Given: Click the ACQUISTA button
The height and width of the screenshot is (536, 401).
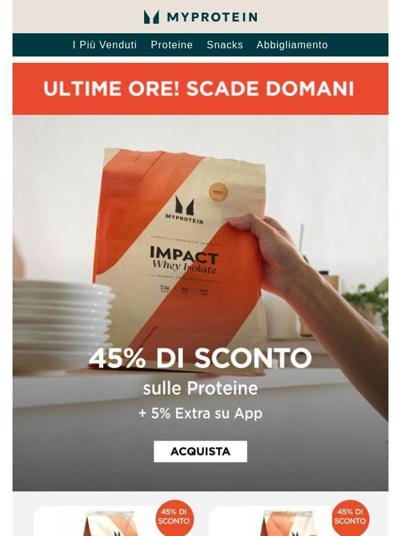Looking at the screenshot, I should point(200,451).
